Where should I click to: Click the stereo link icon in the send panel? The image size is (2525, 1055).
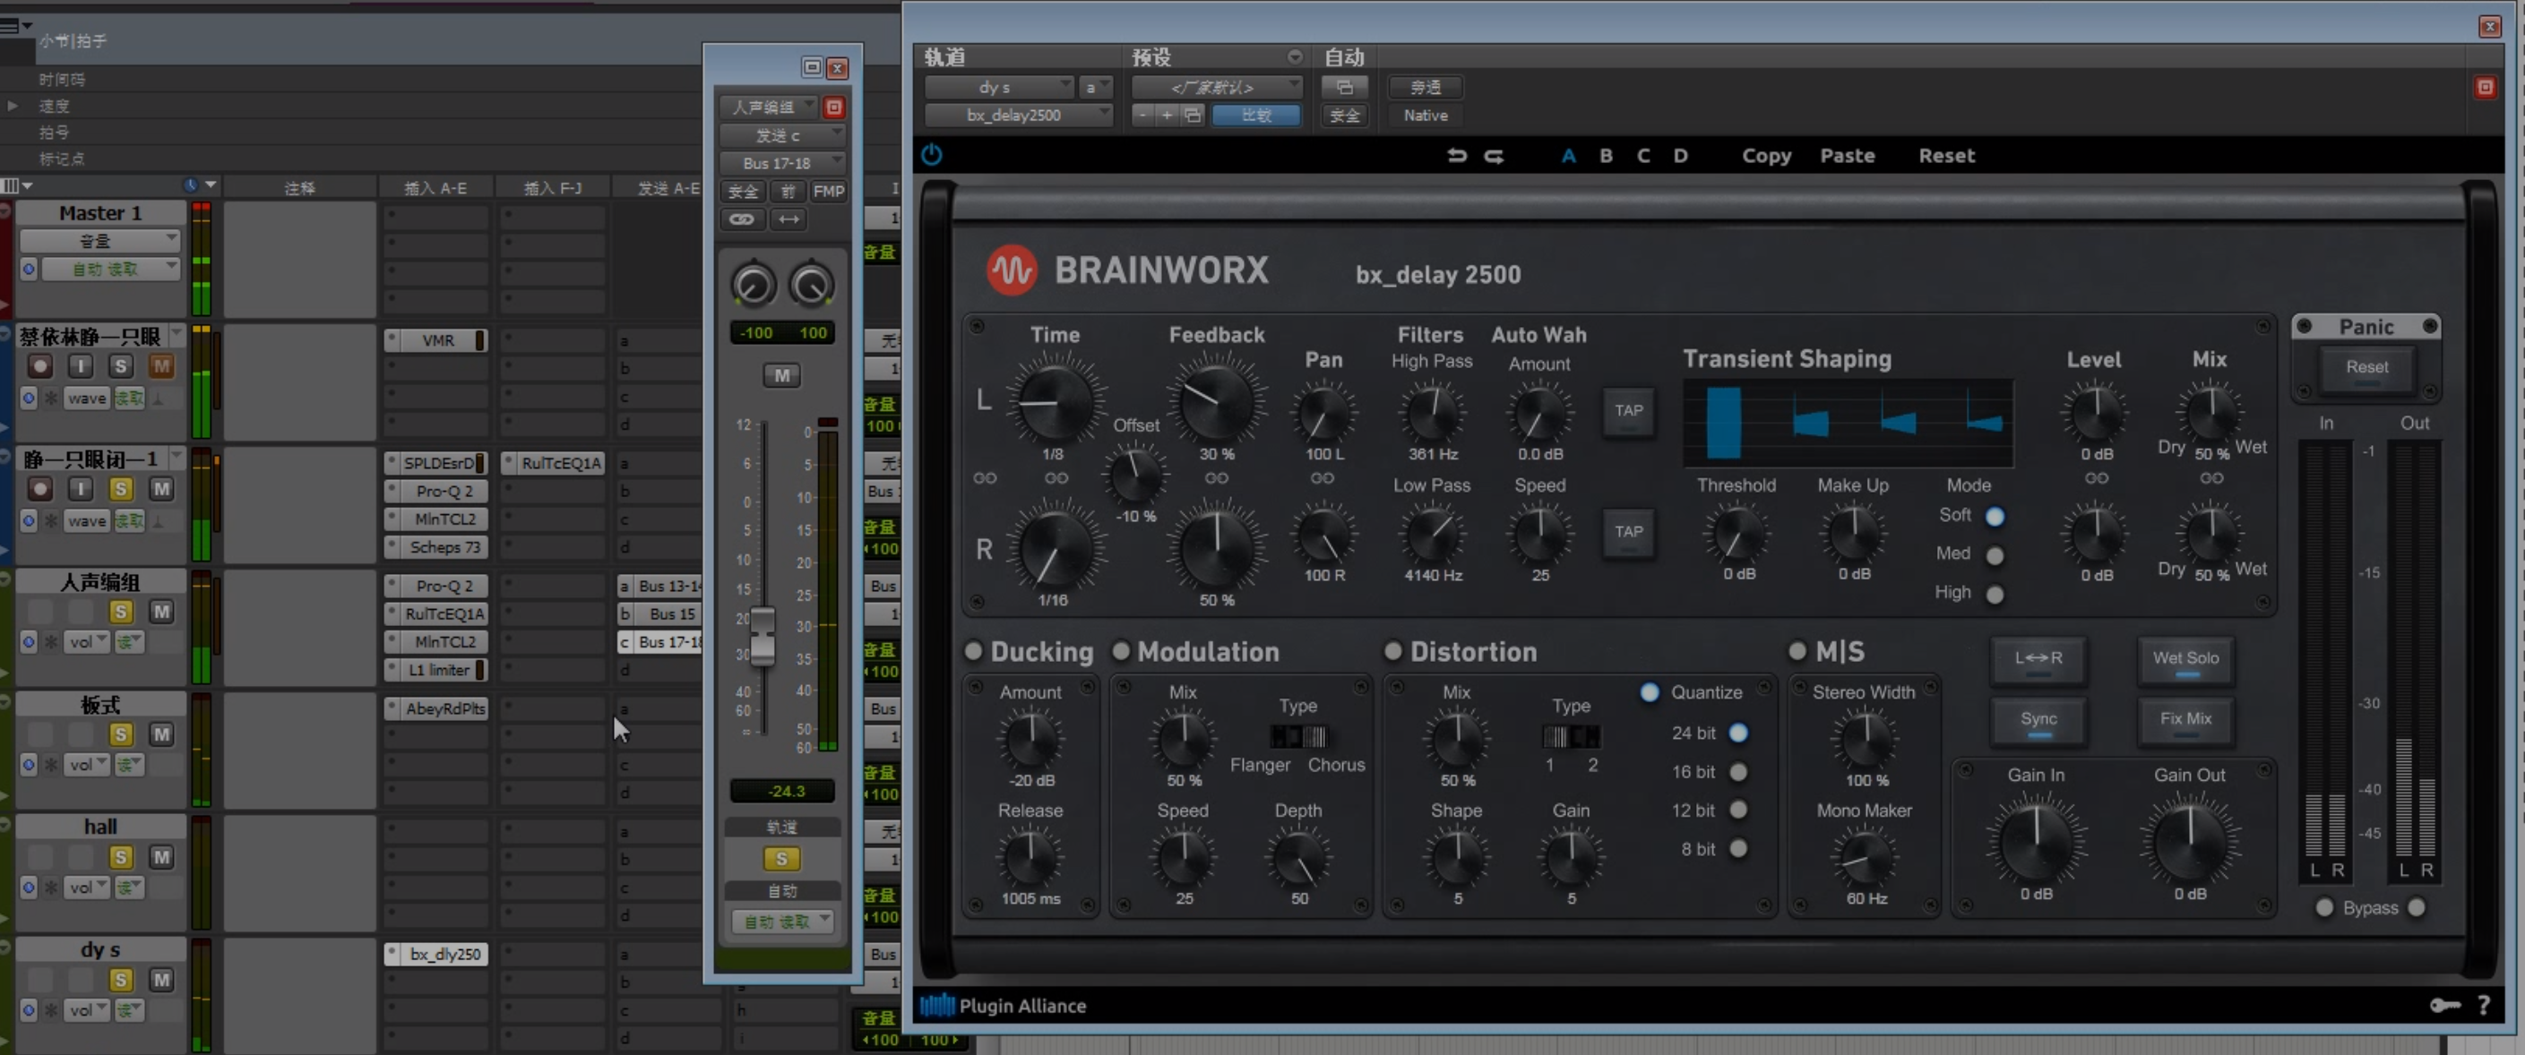[x=742, y=219]
